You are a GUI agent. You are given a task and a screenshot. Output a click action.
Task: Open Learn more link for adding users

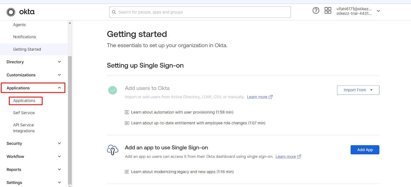point(257,97)
